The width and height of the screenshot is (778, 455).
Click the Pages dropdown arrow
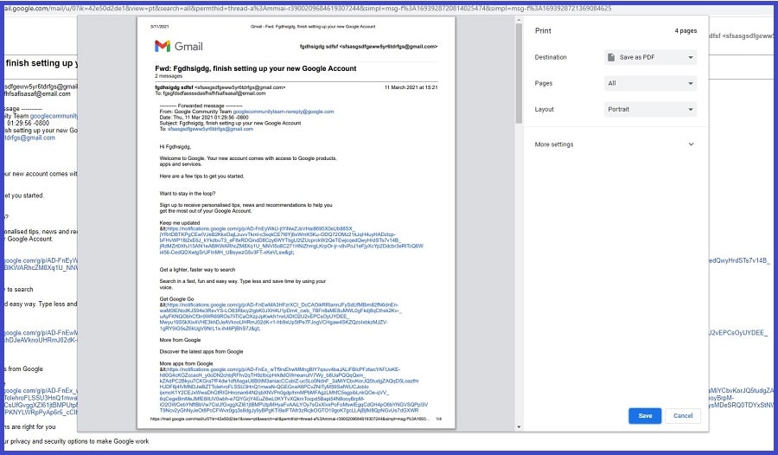690,83
